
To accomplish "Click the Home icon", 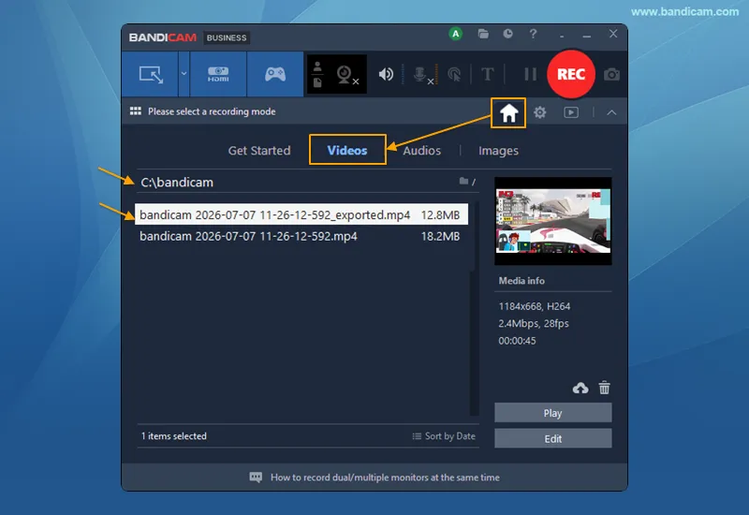I will (508, 112).
